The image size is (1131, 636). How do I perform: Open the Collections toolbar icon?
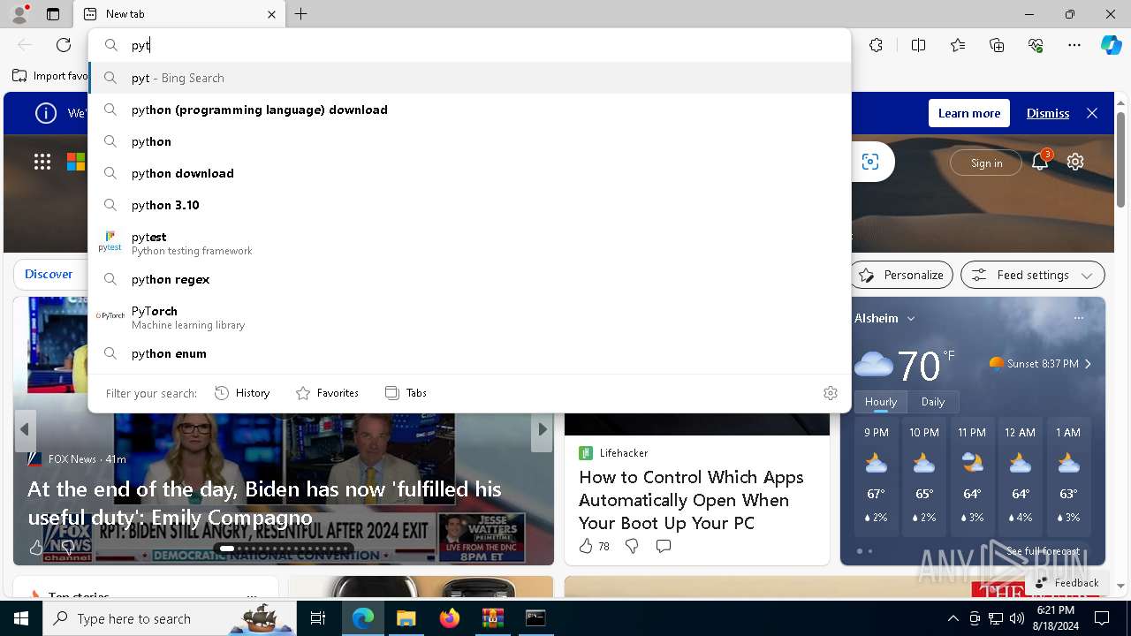[x=997, y=45]
